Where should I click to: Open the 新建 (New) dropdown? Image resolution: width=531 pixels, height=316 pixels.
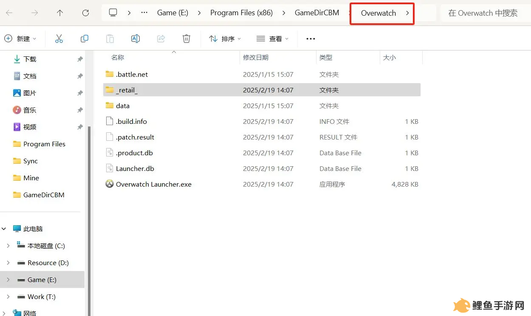(x=20, y=39)
